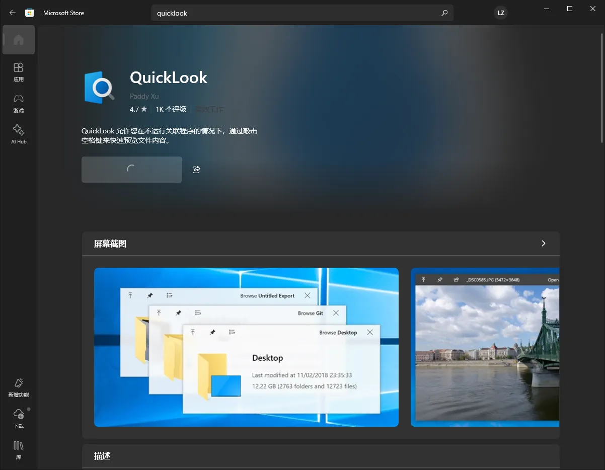Click the Microsoft Store logo icon
605x470 pixels.
[x=29, y=13]
